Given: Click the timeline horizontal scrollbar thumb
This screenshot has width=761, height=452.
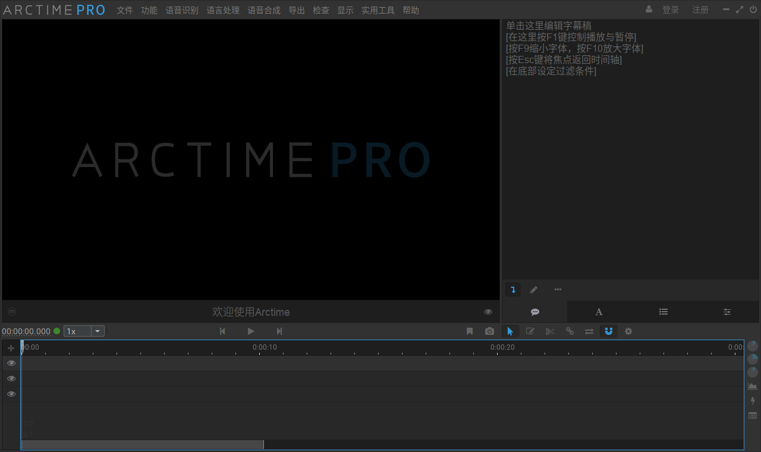Looking at the screenshot, I should [x=143, y=445].
